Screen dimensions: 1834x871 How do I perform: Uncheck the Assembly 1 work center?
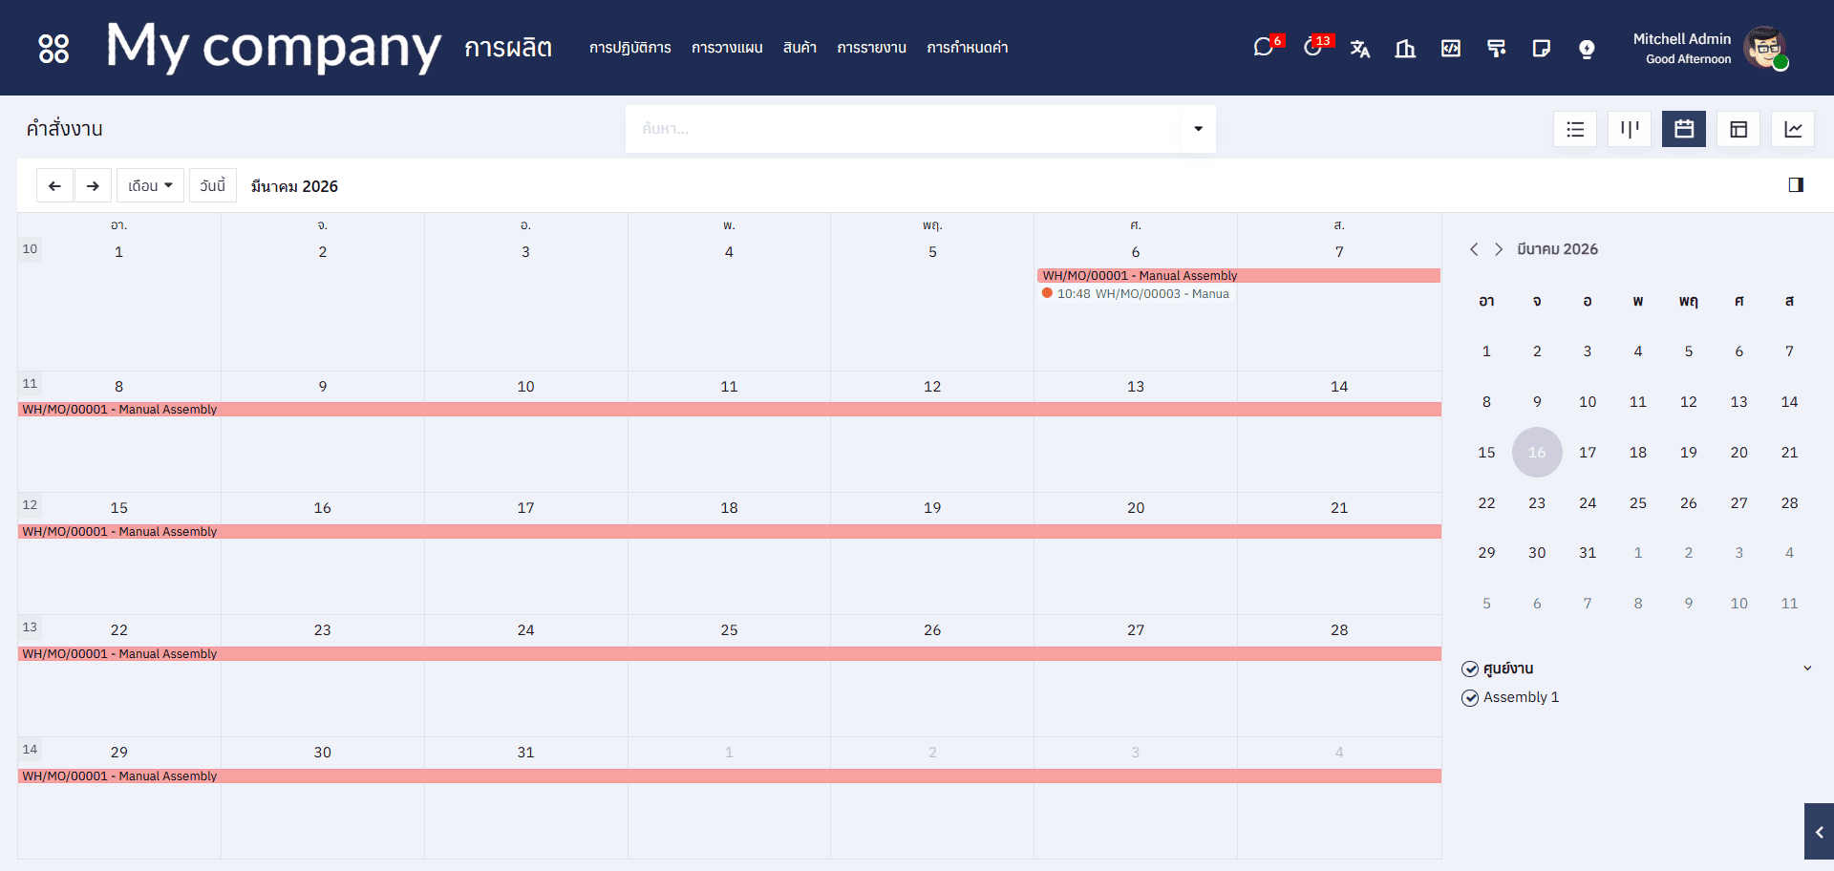pyautogui.click(x=1470, y=698)
